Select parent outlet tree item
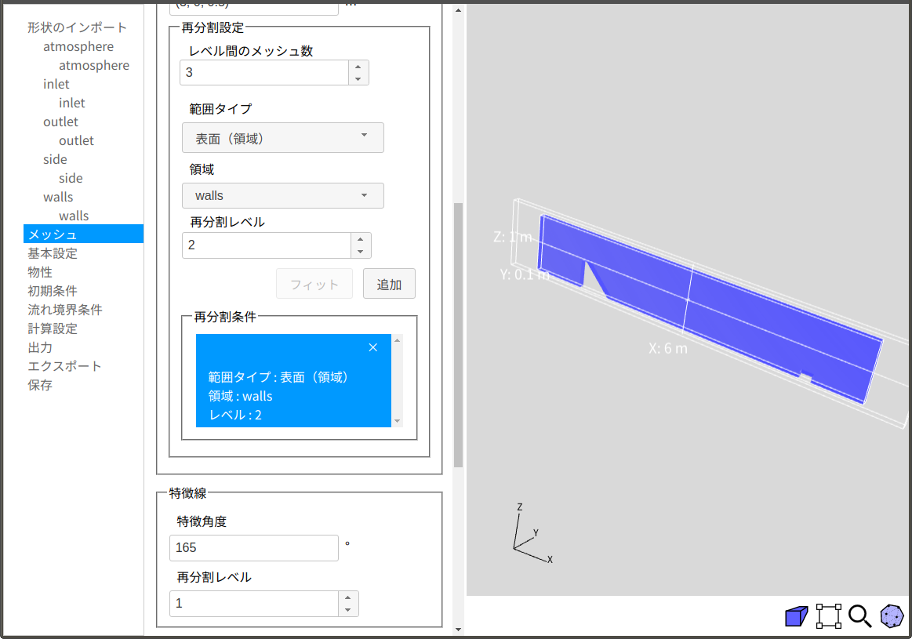Image resolution: width=912 pixels, height=639 pixels. 60,122
